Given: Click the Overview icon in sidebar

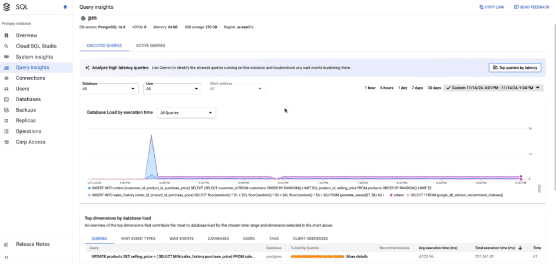Looking at the screenshot, I should 6,36.
